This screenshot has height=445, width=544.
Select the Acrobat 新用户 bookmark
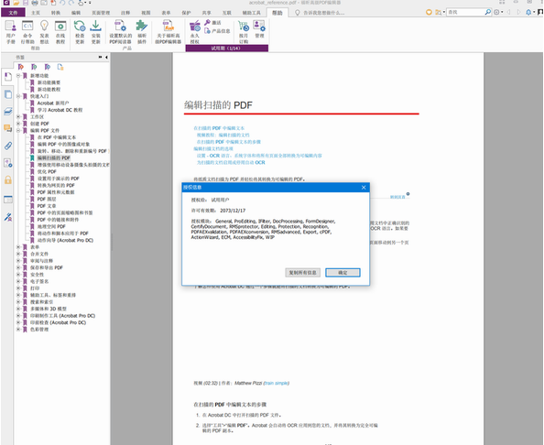click(53, 103)
